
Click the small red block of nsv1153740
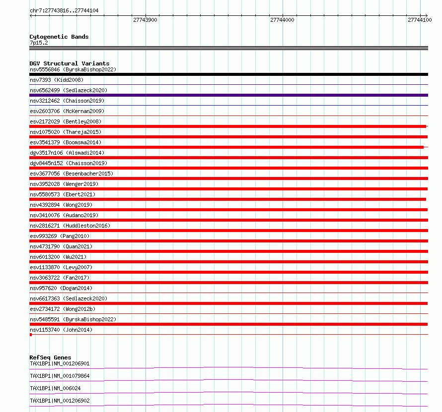(31, 335)
